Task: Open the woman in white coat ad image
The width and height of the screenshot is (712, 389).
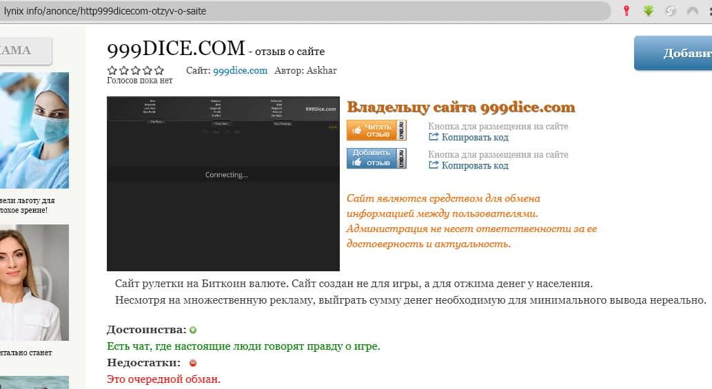Action: coord(34,282)
